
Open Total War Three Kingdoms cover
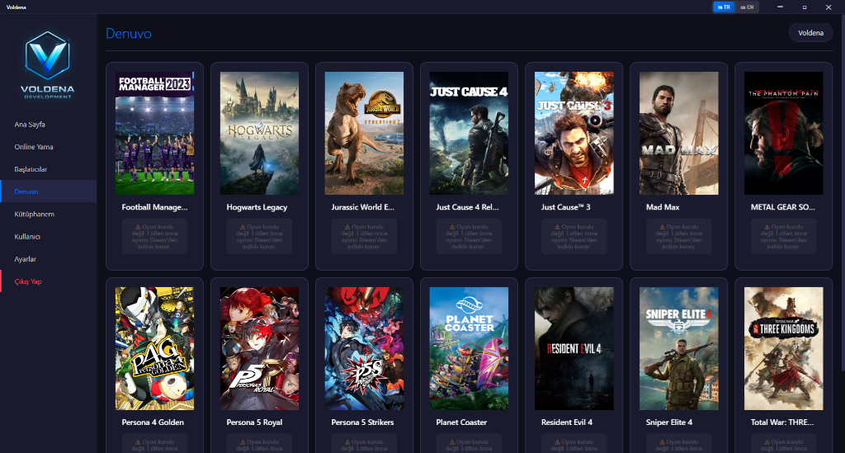pyautogui.click(x=784, y=348)
